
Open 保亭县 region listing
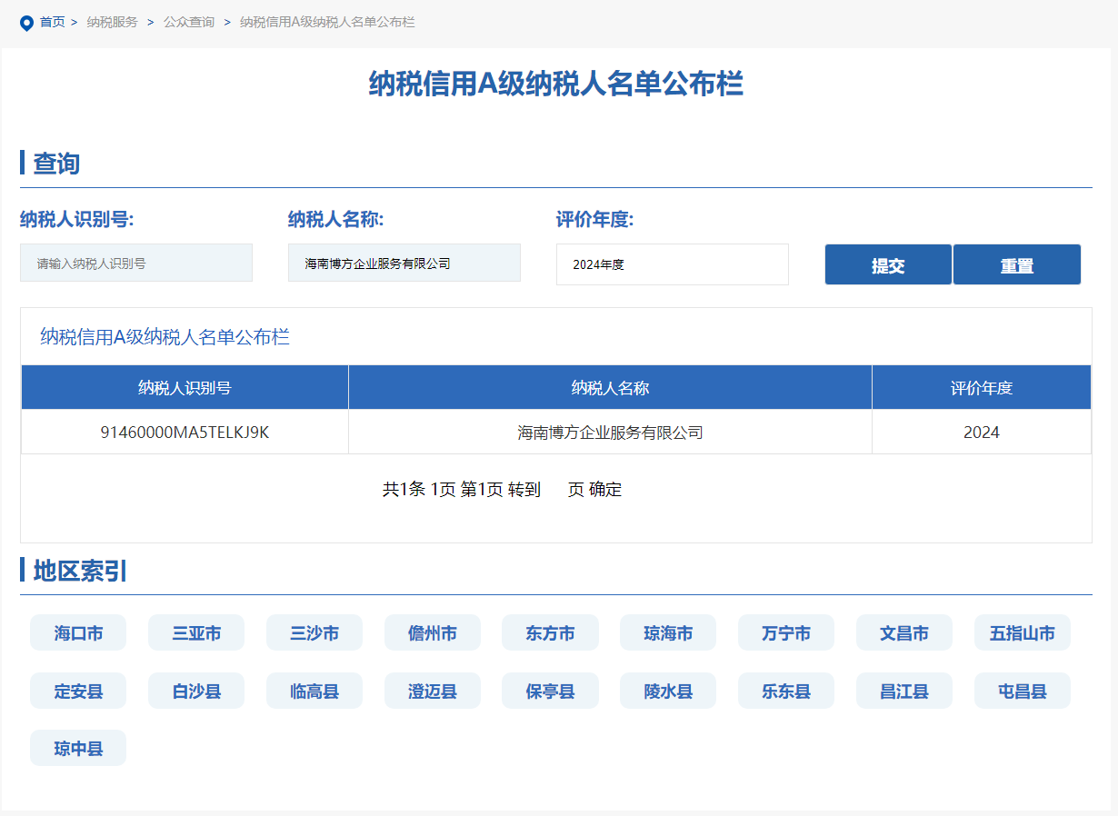pyautogui.click(x=550, y=692)
